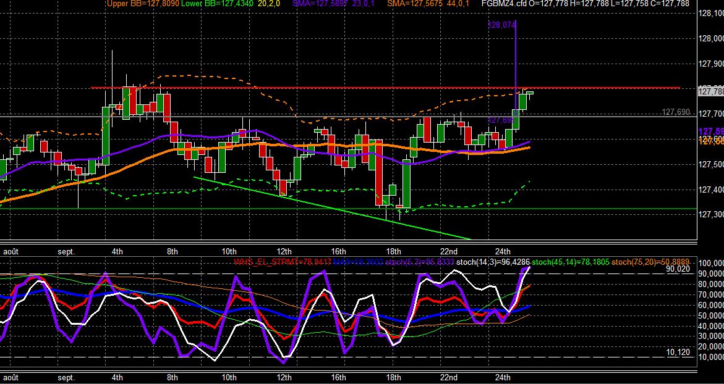Click 16th on the price chart date axis
The width and height of the screenshot is (724, 384).
[x=338, y=251]
